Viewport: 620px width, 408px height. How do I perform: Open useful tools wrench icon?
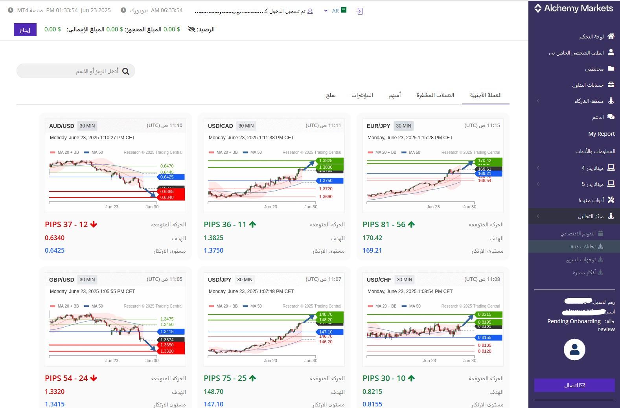point(611,200)
